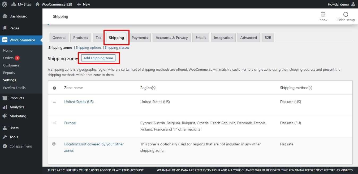
Task: Click Shipping method(s) column header
Action: [296, 88]
